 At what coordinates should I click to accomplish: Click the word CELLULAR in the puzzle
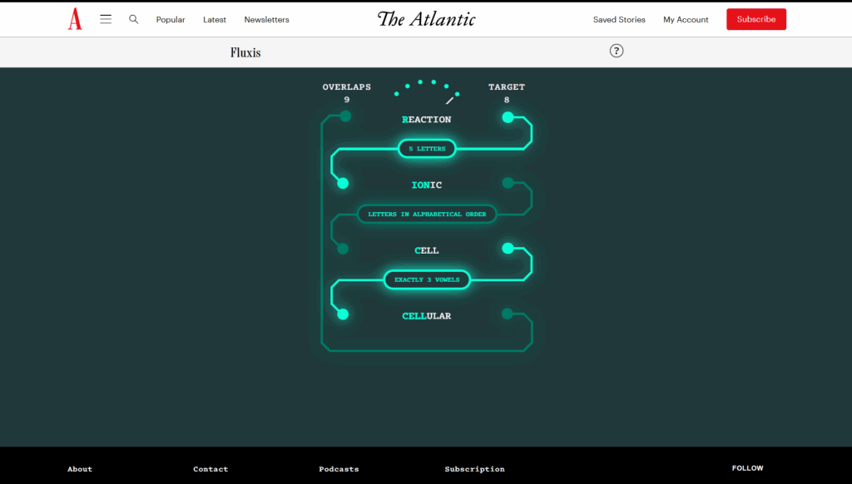(x=427, y=315)
